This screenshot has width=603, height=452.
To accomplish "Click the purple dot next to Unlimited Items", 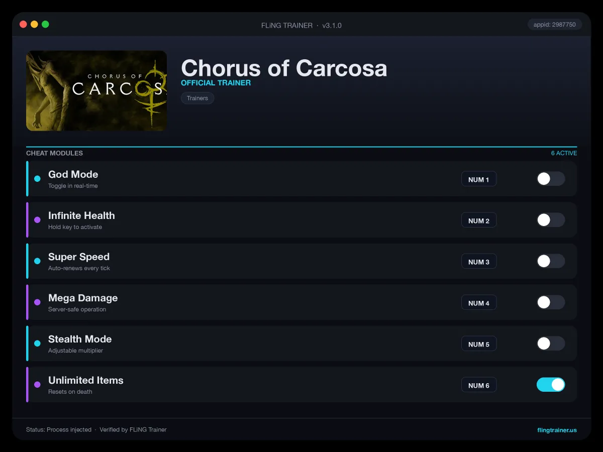I will point(37,385).
